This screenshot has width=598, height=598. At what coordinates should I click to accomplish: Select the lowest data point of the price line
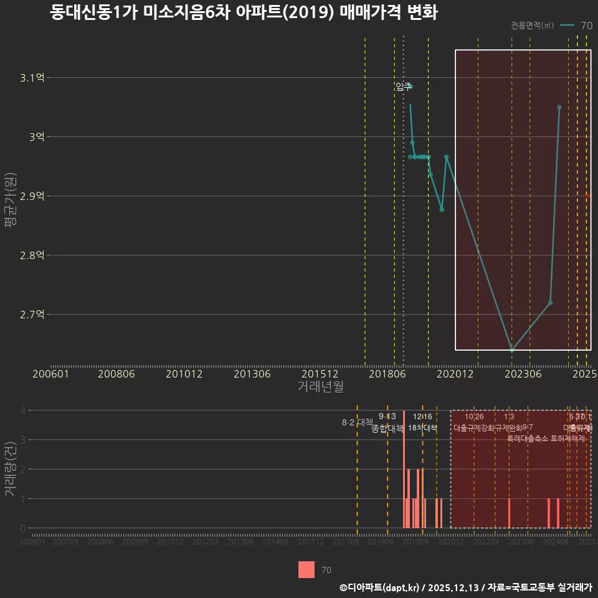(x=512, y=349)
